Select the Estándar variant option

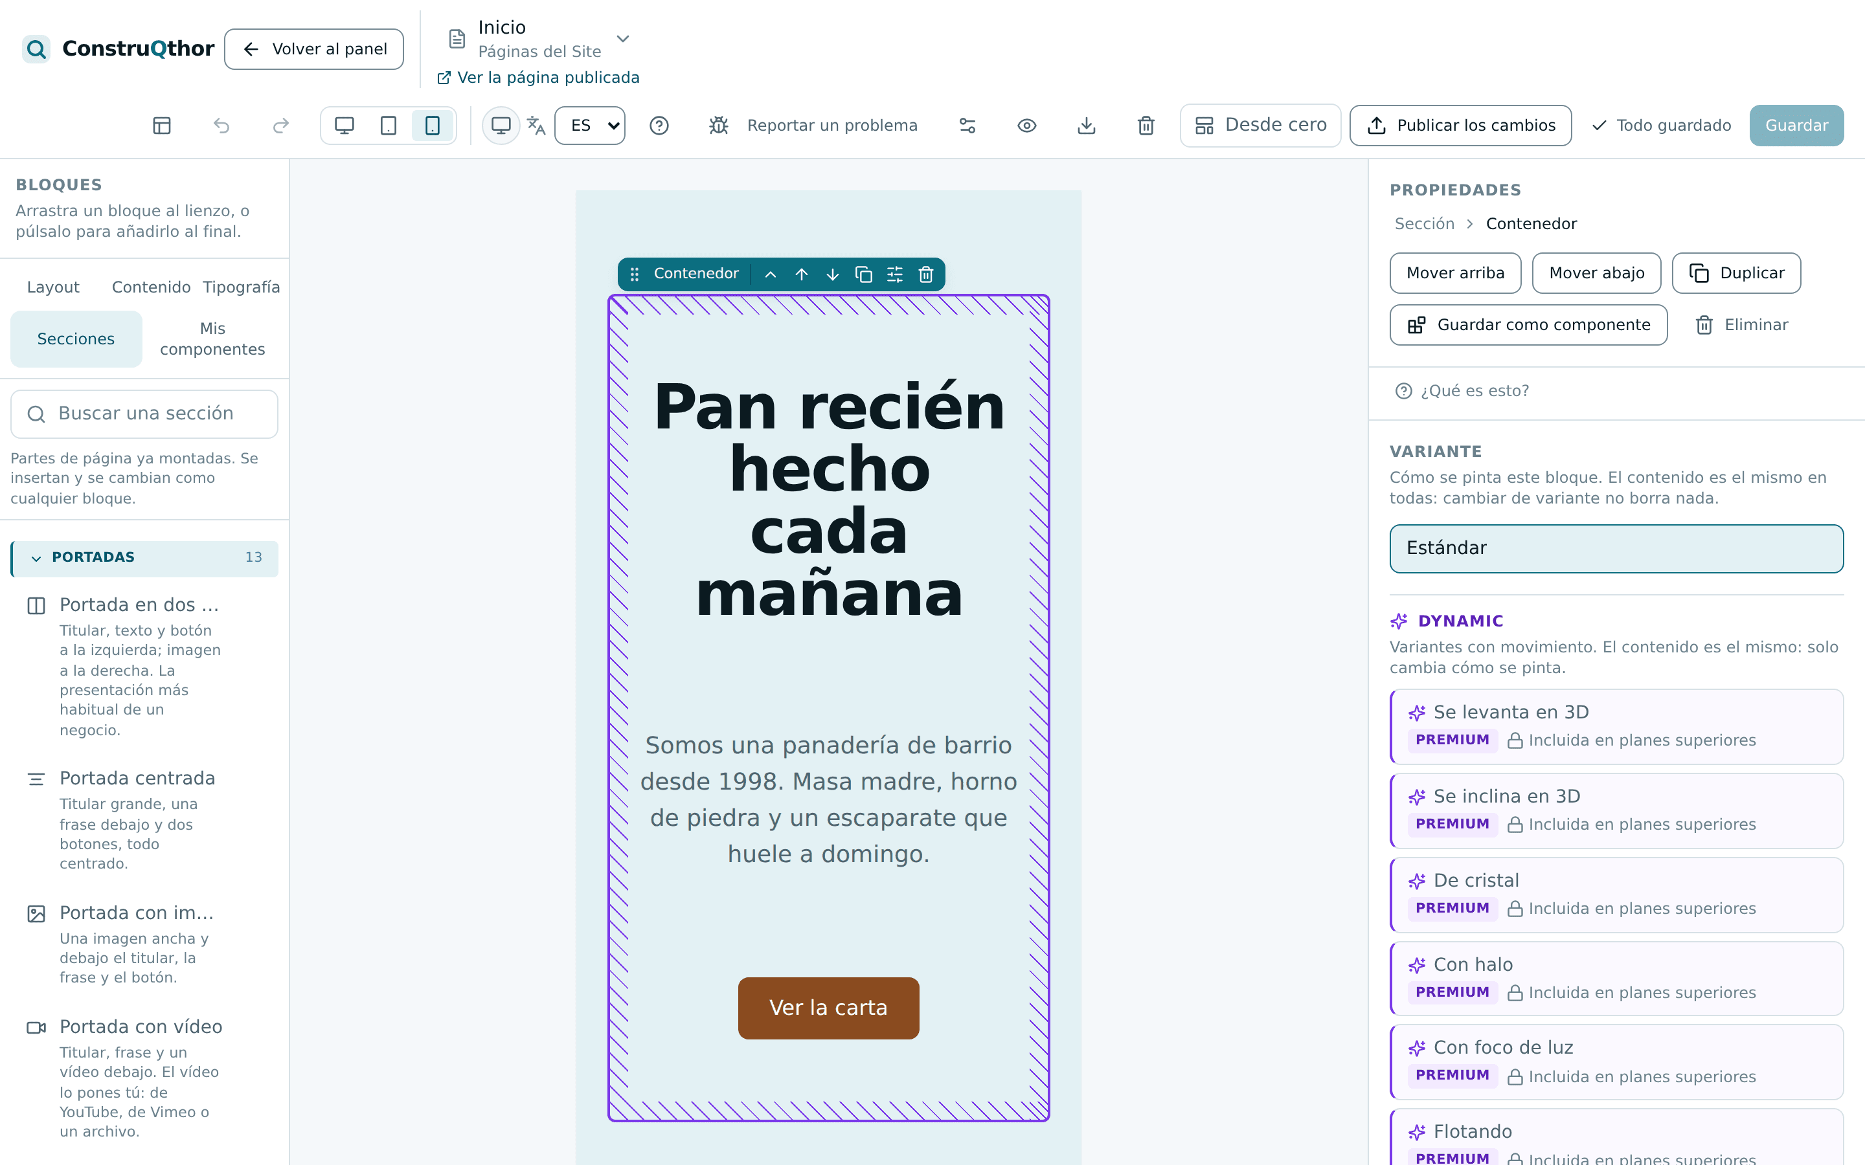click(x=1616, y=549)
